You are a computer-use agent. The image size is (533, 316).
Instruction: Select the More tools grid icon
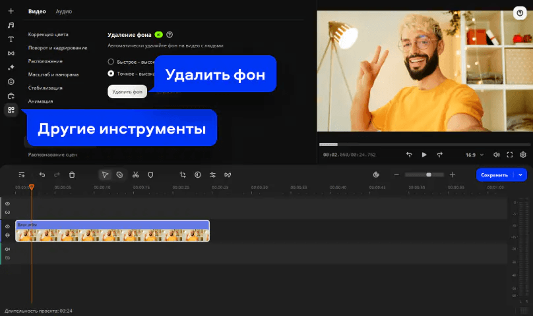11,110
